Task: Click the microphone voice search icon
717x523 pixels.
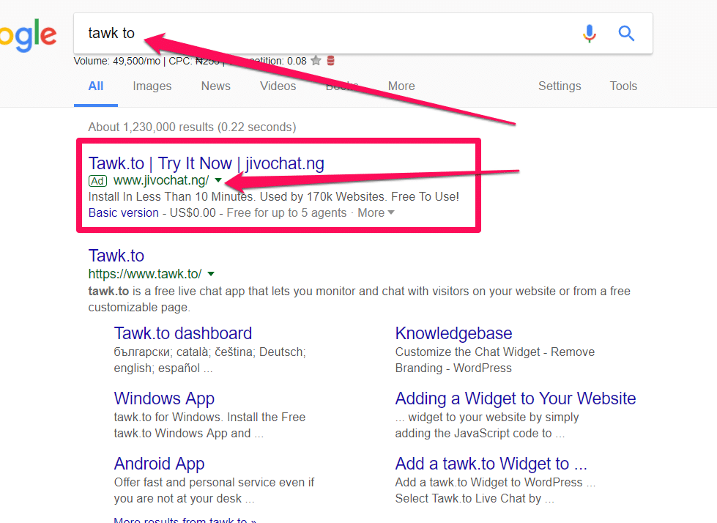Action: click(590, 34)
